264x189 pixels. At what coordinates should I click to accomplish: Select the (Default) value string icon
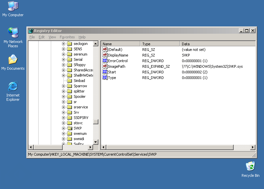(105, 50)
